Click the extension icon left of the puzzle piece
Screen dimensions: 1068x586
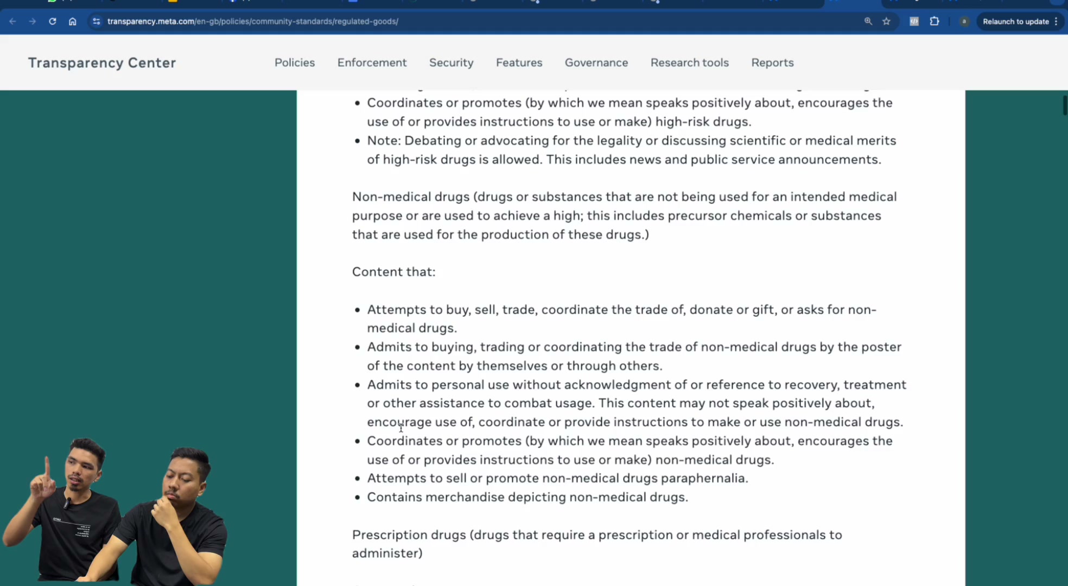[x=914, y=21]
